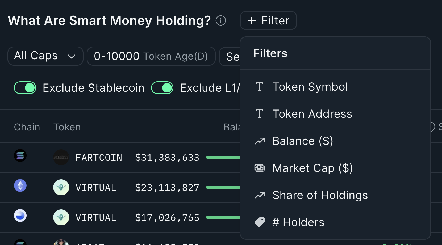The height and width of the screenshot is (245, 442).
Task: Click the cash icon next to Market Cap ($)
Action: click(x=260, y=168)
